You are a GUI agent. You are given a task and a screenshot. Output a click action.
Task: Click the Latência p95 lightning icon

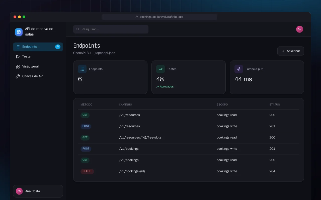click(x=239, y=69)
